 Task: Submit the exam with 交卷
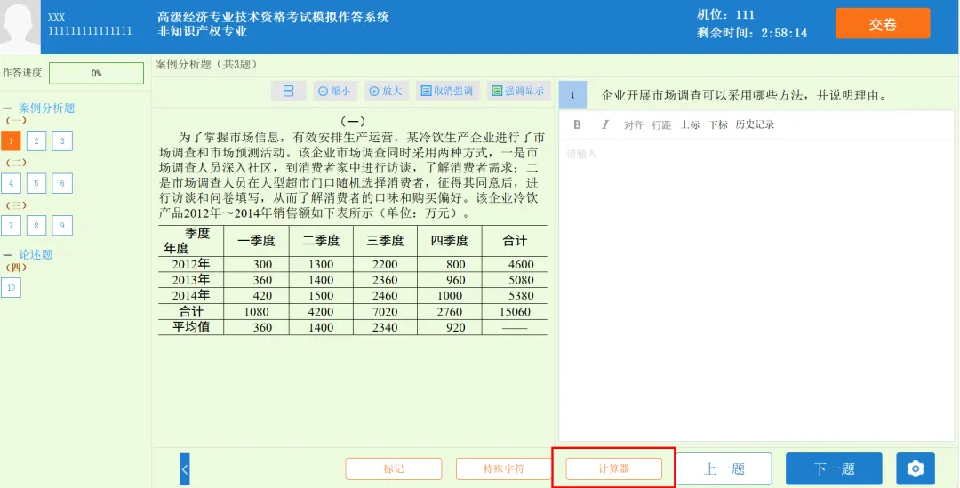(883, 24)
